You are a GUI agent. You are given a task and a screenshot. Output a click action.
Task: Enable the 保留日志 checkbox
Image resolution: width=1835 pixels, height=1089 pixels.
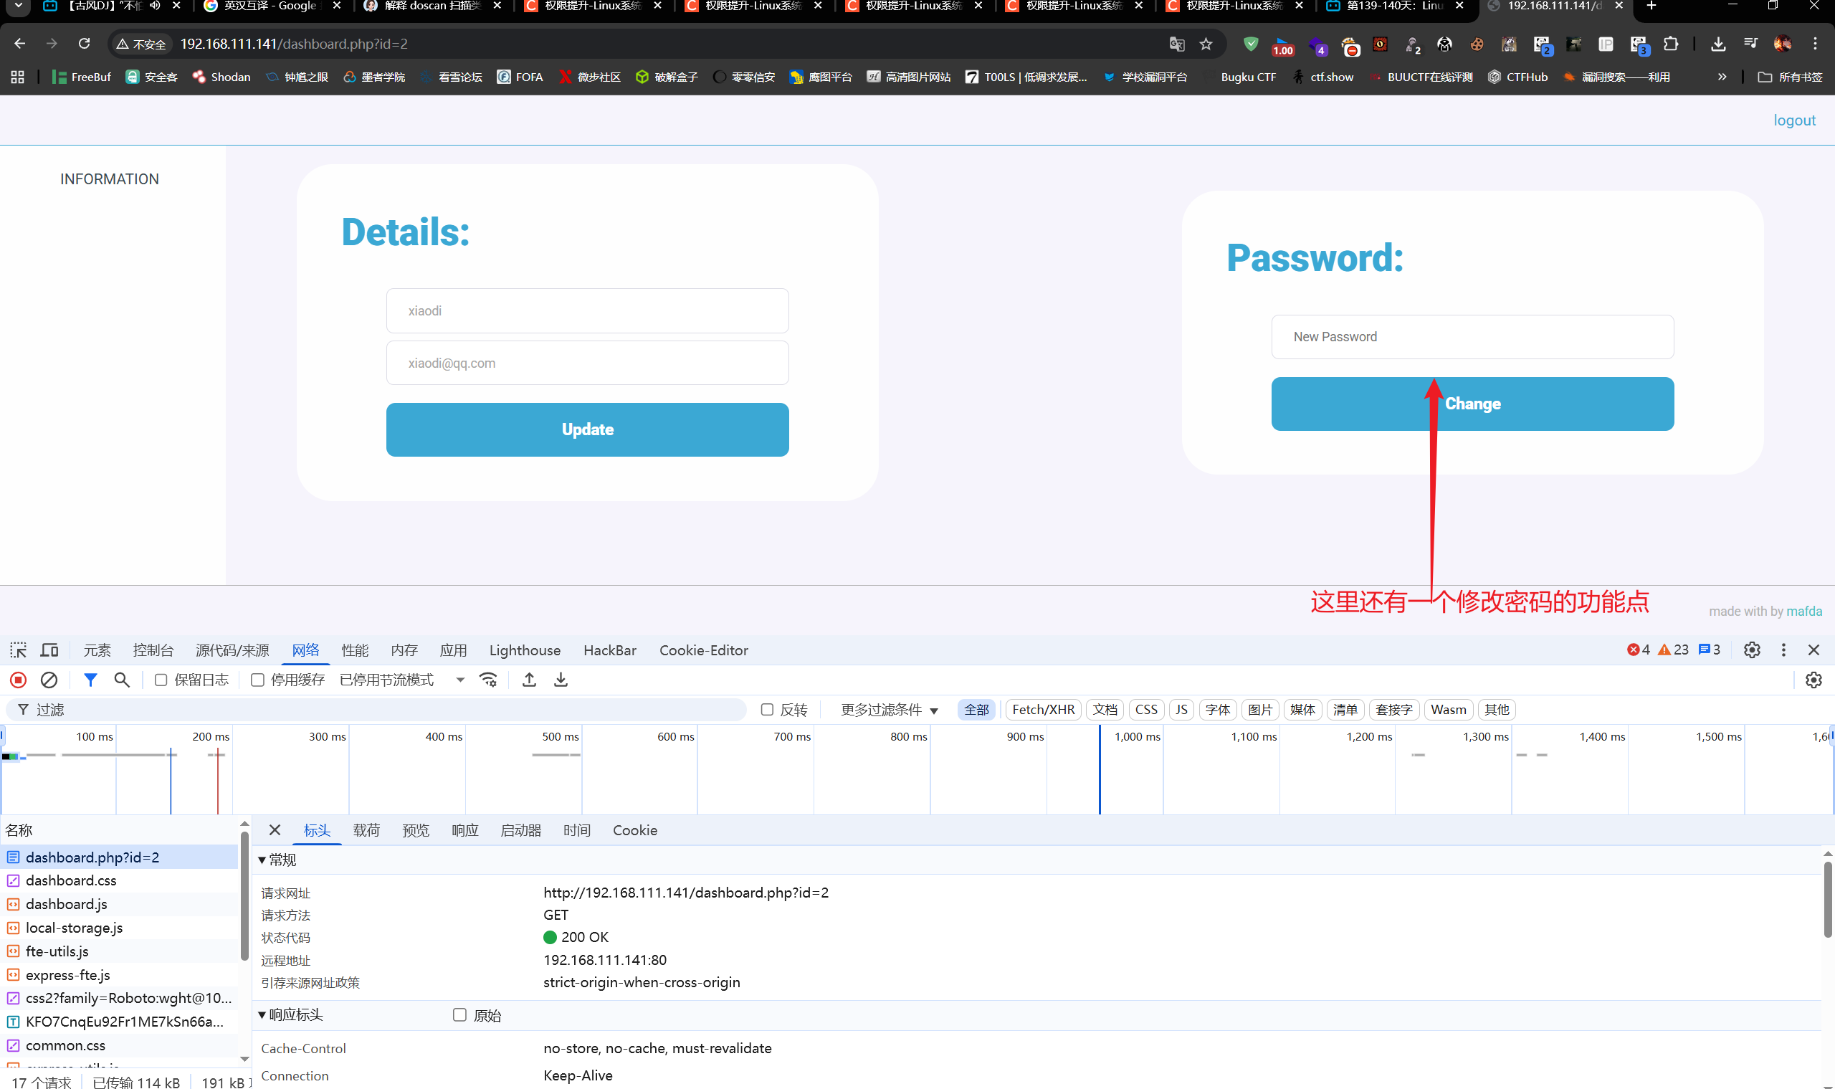coord(161,680)
